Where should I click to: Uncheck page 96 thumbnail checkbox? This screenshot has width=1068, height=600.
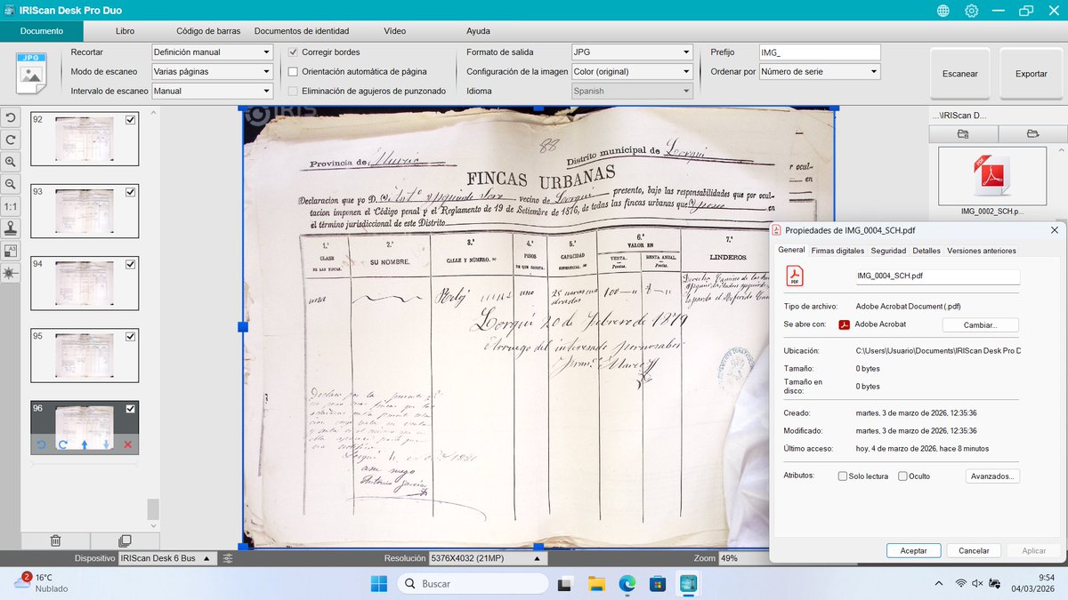131,409
